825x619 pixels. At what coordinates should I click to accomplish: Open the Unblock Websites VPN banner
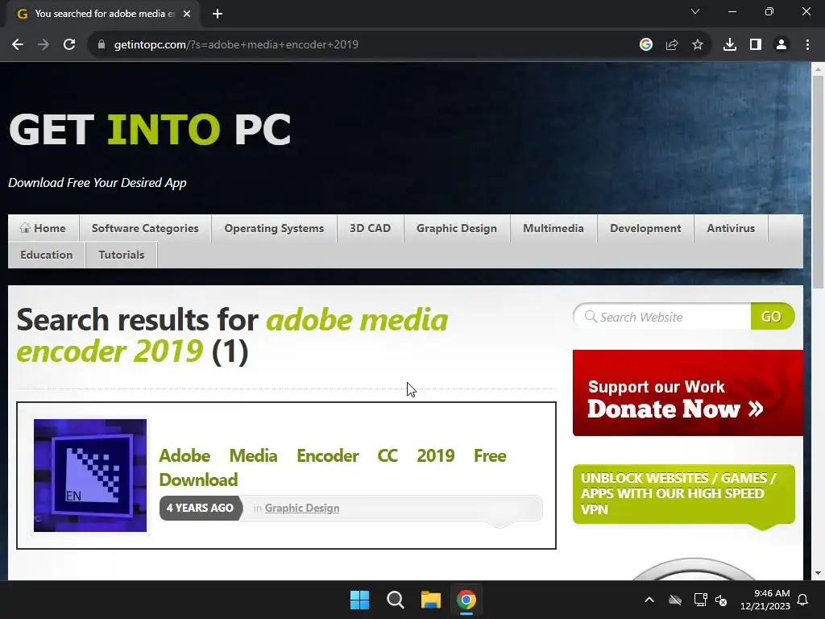[x=683, y=494]
